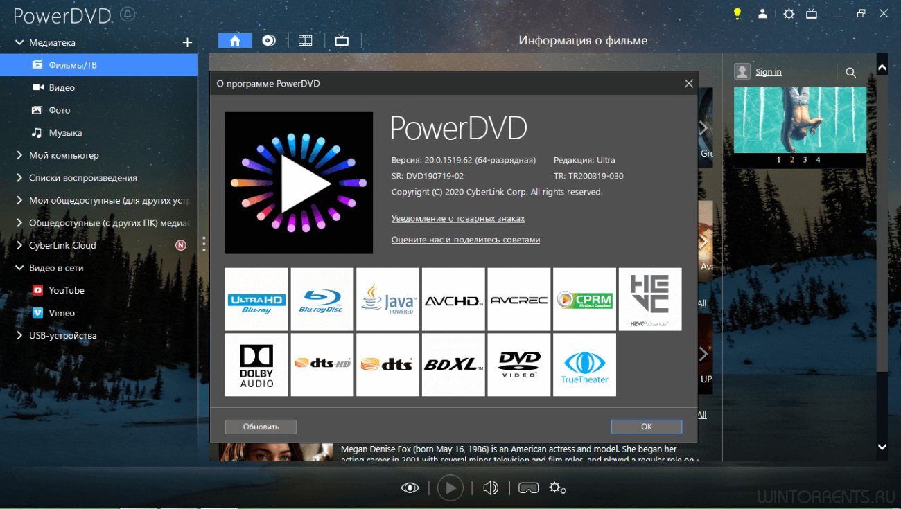901x509 pixels.
Task: Click the Home tab icon
Action: tap(235, 41)
